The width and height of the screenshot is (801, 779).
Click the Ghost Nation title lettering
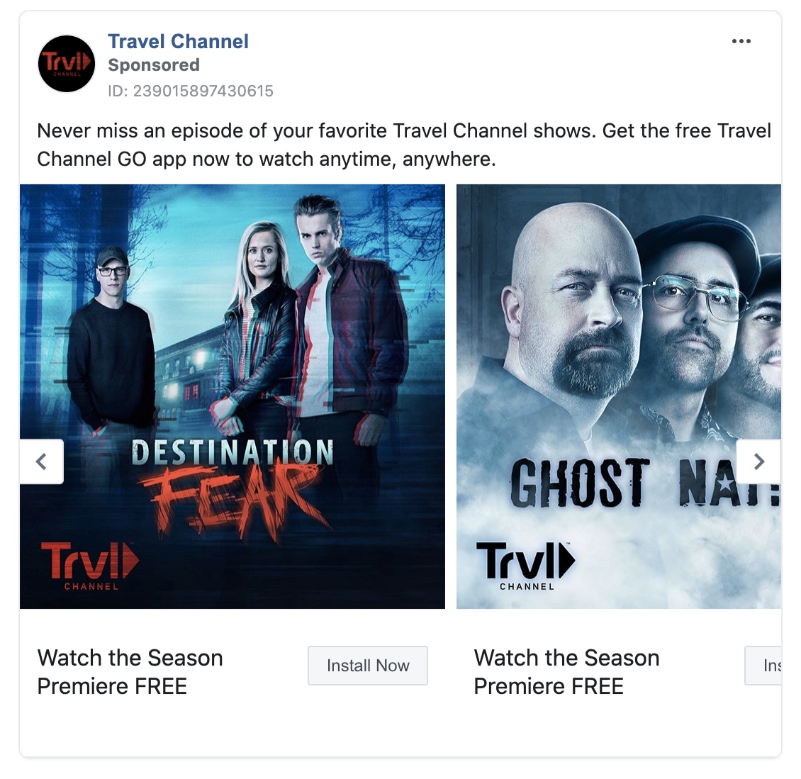[x=644, y=483]
